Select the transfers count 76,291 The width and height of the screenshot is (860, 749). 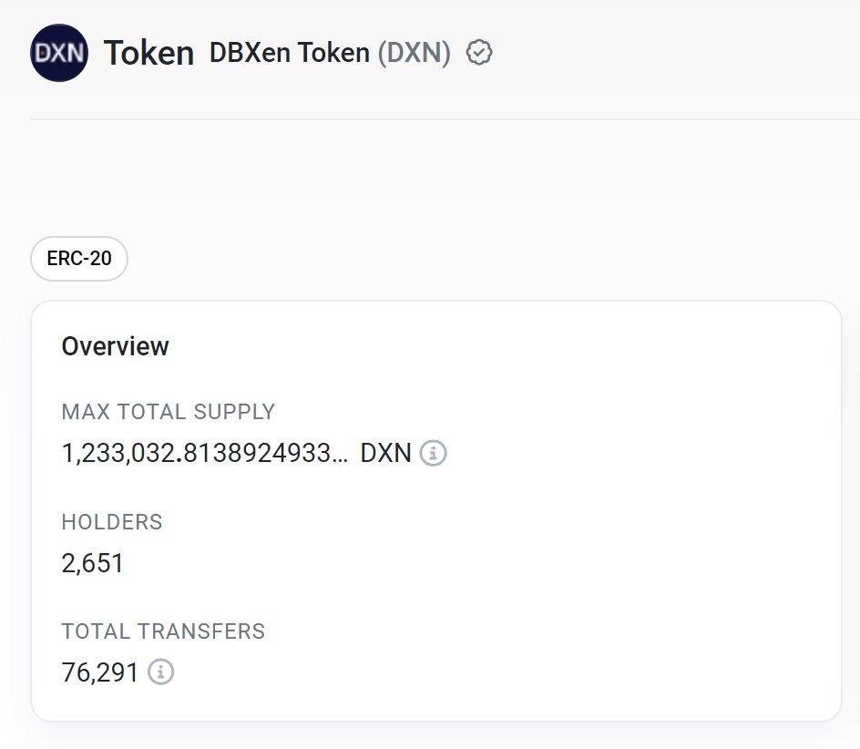[100, 672]
